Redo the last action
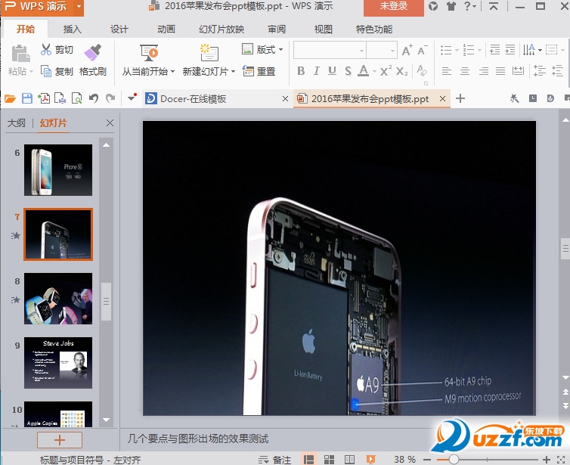Viewport: 570px width, 465px height. point(110,98)
